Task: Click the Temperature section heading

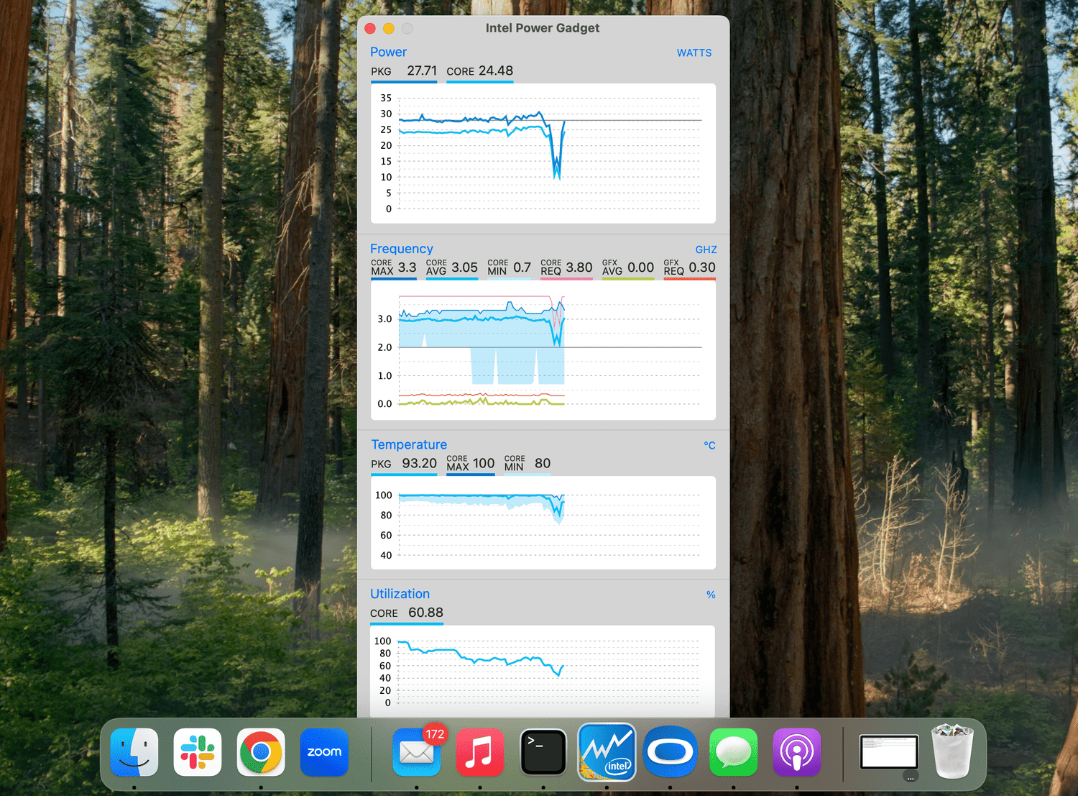Action: 409,445
